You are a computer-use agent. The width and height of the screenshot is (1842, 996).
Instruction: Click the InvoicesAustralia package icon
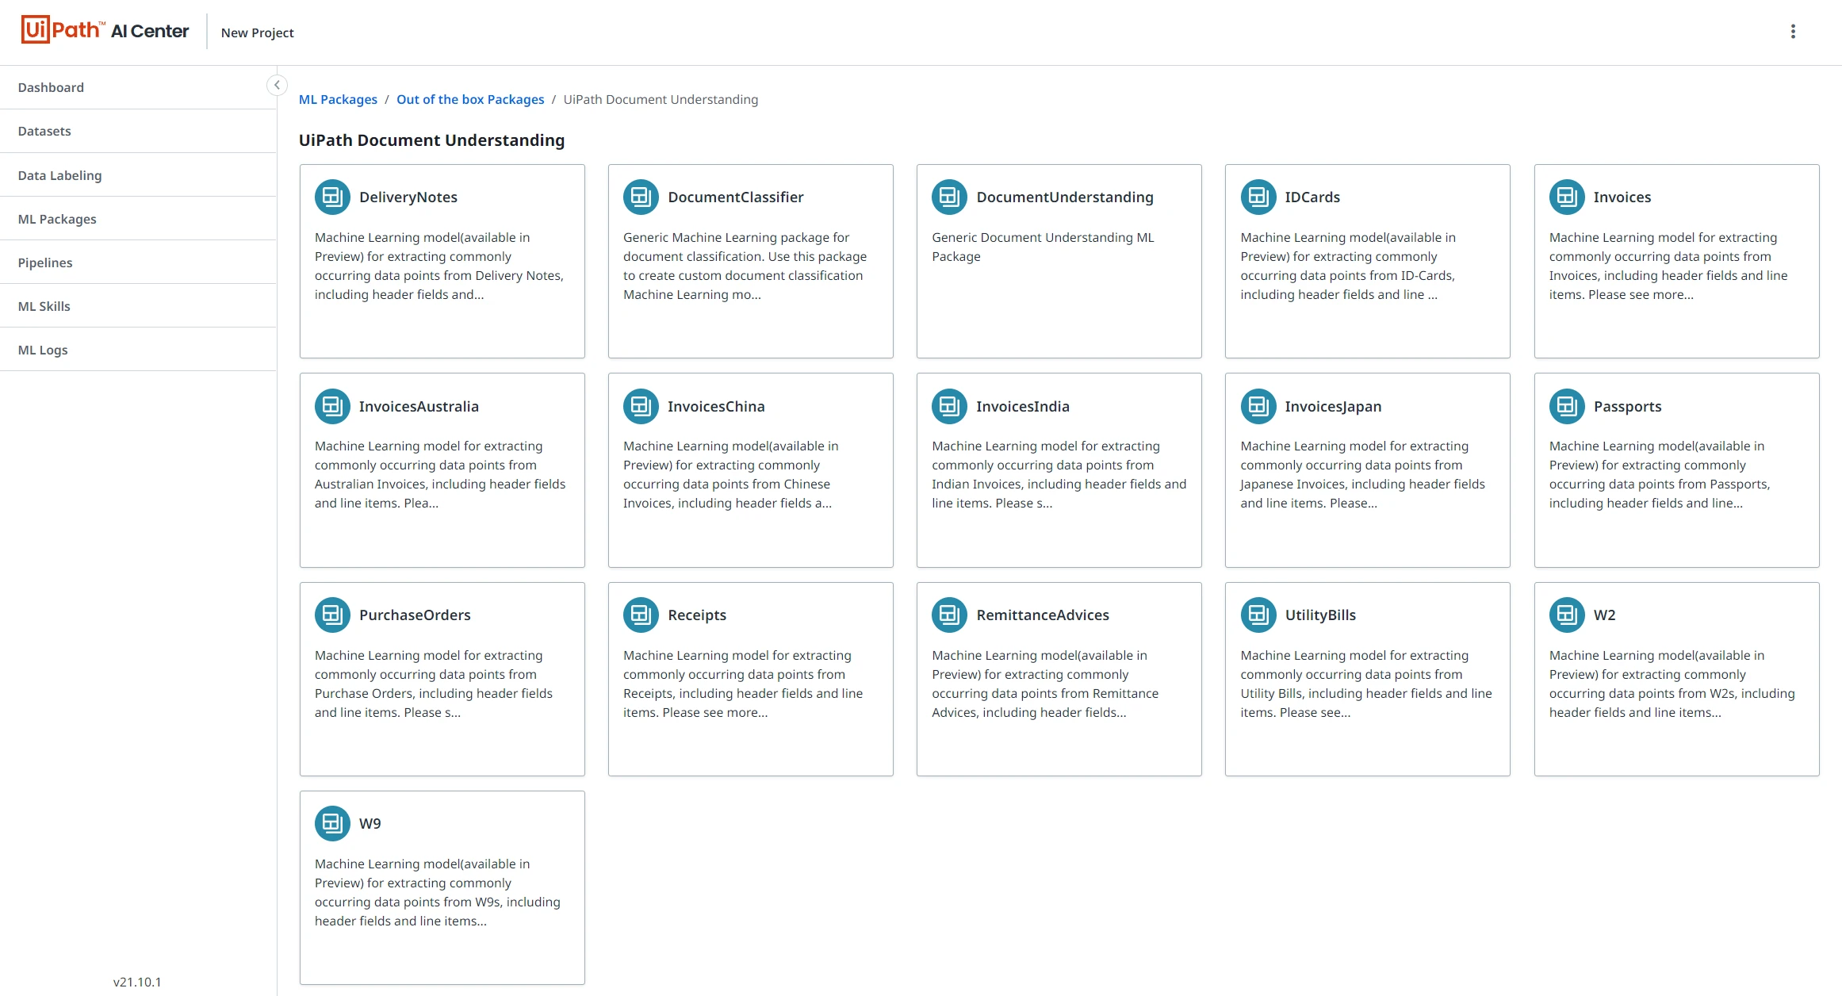(x=332, y=406)
